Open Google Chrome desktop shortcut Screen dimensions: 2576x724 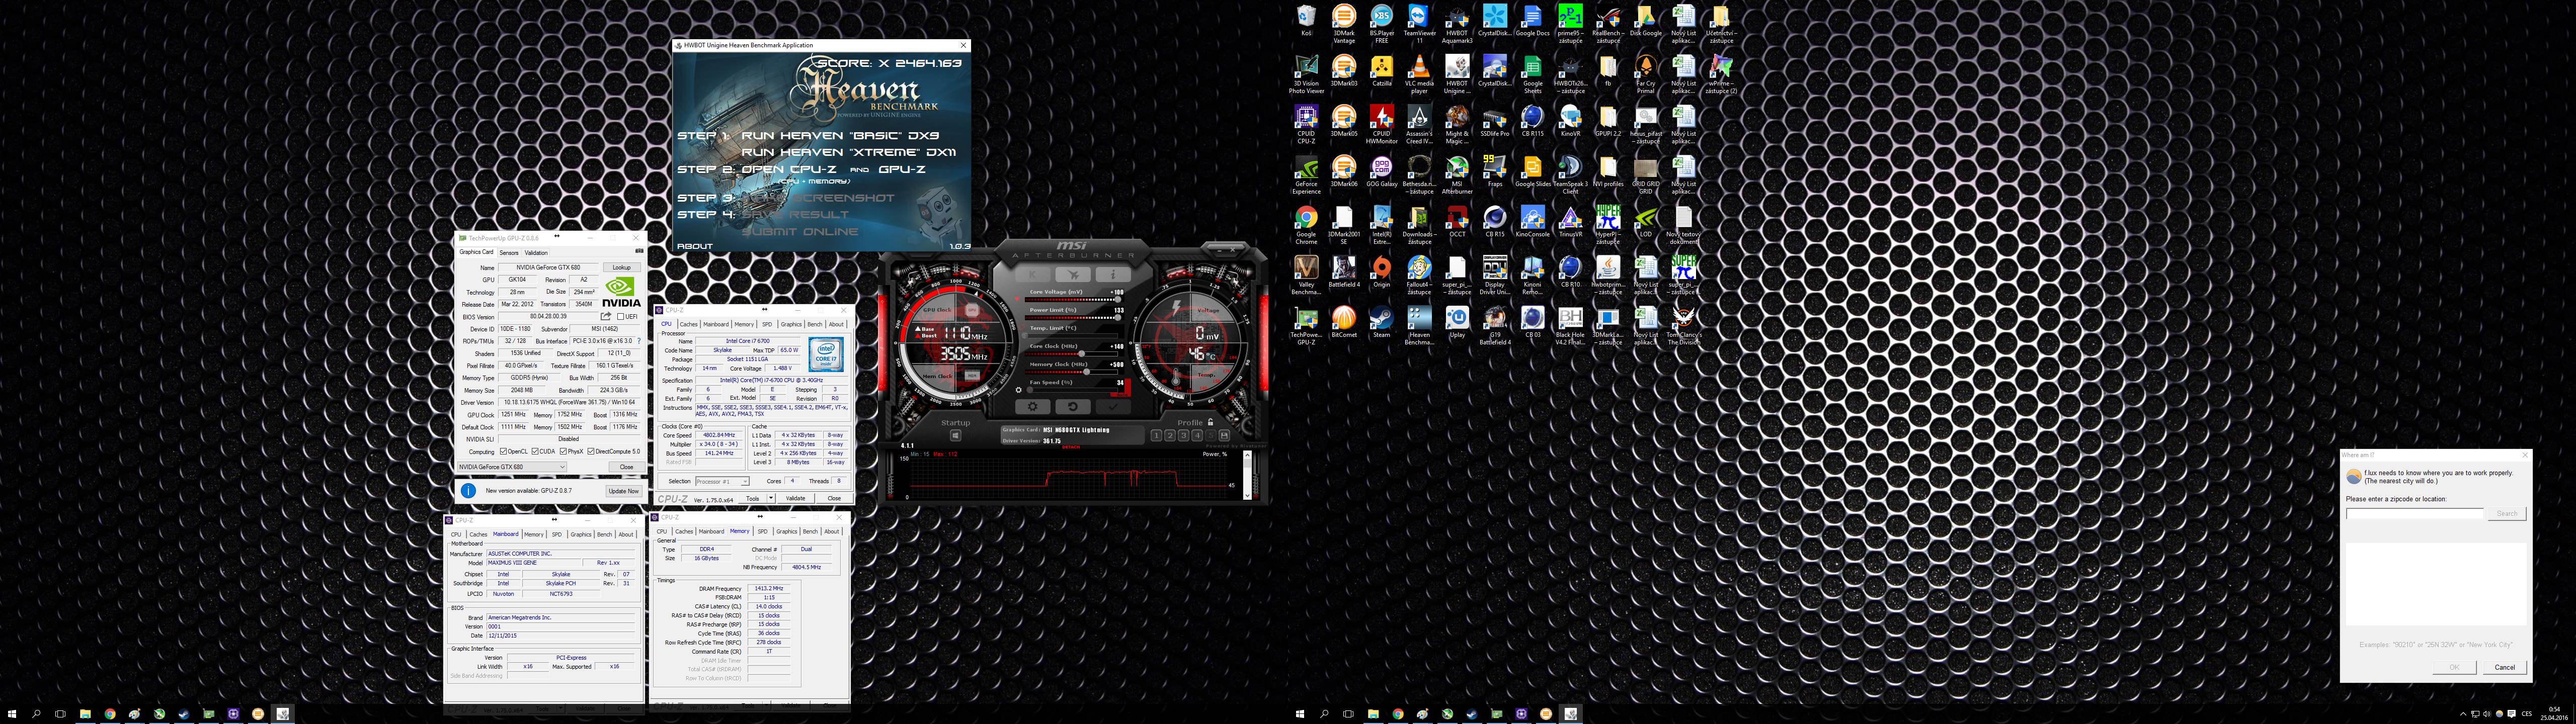(1306, 225)
